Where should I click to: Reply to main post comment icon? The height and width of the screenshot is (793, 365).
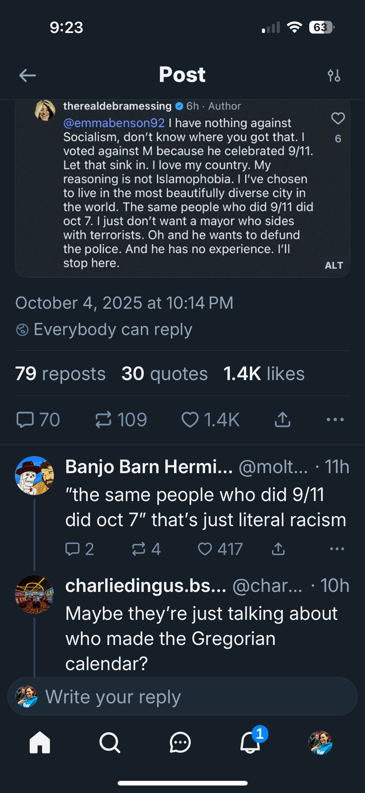(25, 419)
